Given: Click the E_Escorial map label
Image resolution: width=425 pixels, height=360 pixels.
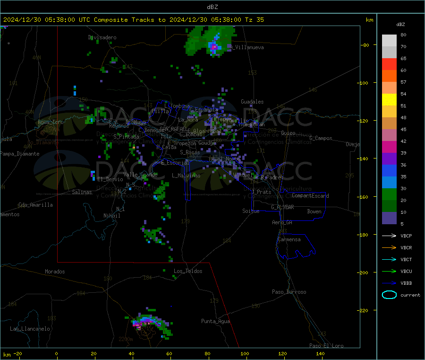Looking at the screenshot, I should [x=175, y=163].
